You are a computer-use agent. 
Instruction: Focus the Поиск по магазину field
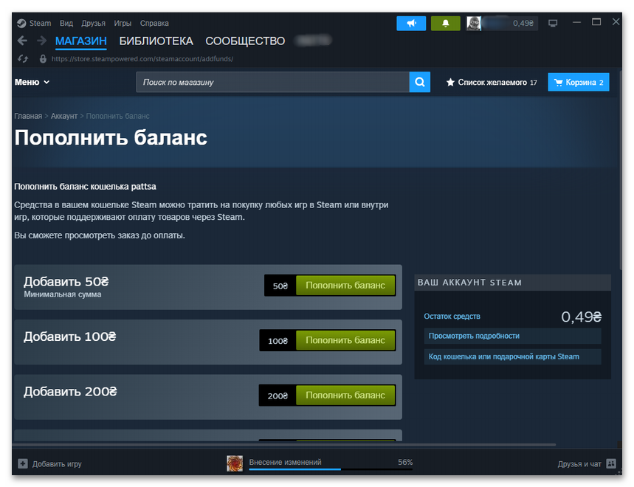[272, 82]
